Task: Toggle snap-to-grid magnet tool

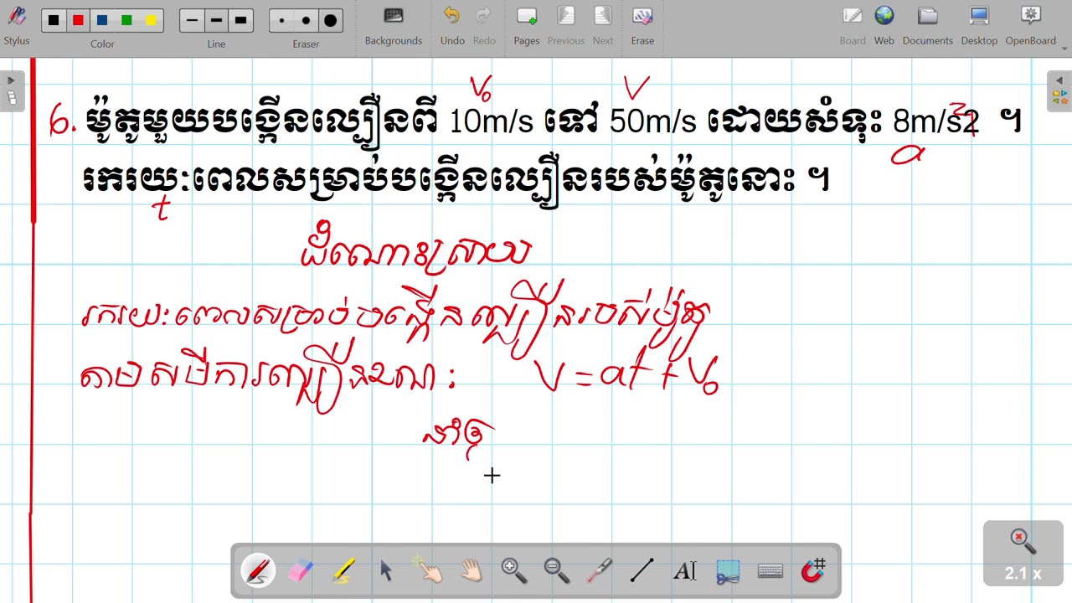Action: pos(813,571)
